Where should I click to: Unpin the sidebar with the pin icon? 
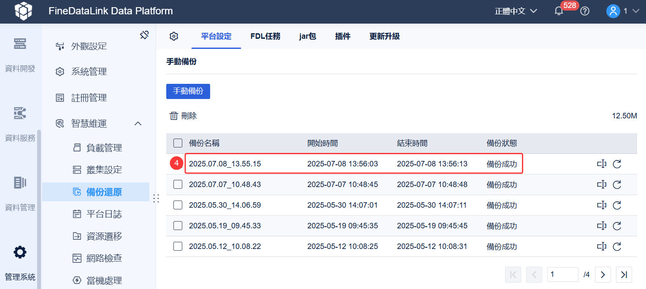144,35
